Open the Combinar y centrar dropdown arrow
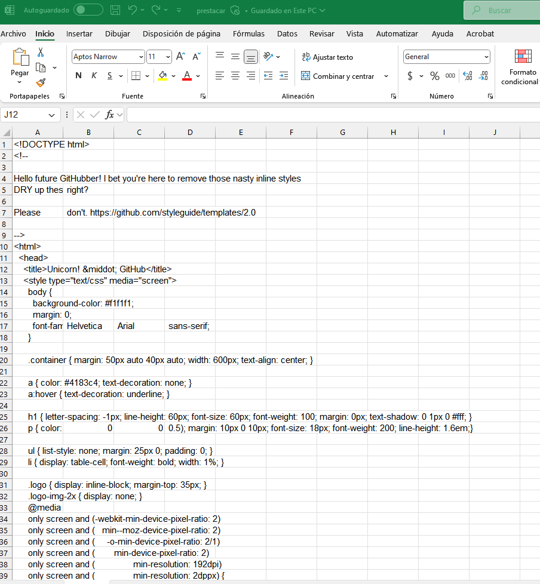The image size is (540, 584). point(386,76)
